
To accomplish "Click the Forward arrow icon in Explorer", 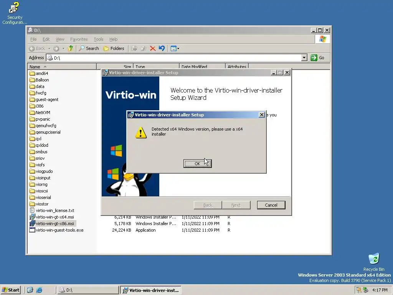I will pyautogui.click(x=56, y=48).
